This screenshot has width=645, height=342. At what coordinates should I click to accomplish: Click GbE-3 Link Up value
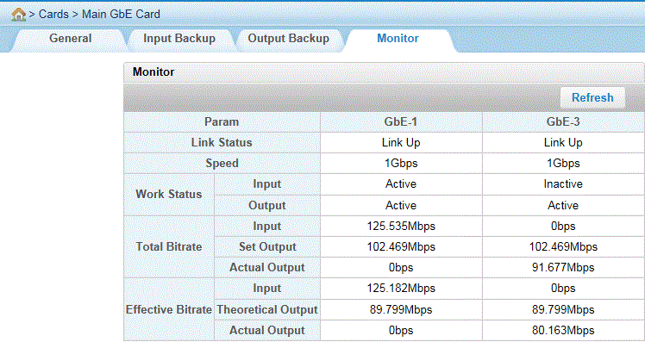[x=563, y=143]
